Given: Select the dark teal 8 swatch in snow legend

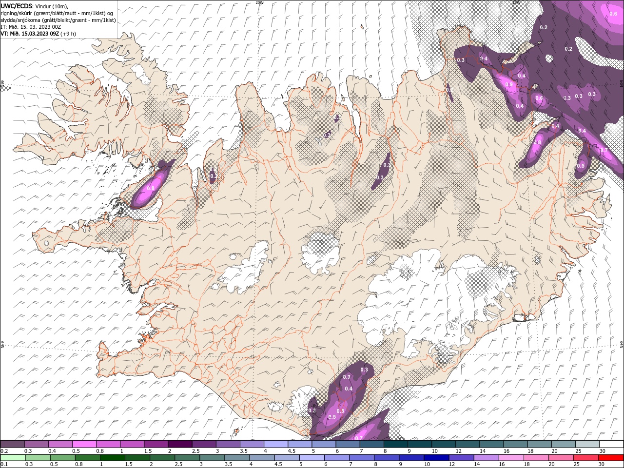Looking at the screenshot, I should click(x=395, y=444).
